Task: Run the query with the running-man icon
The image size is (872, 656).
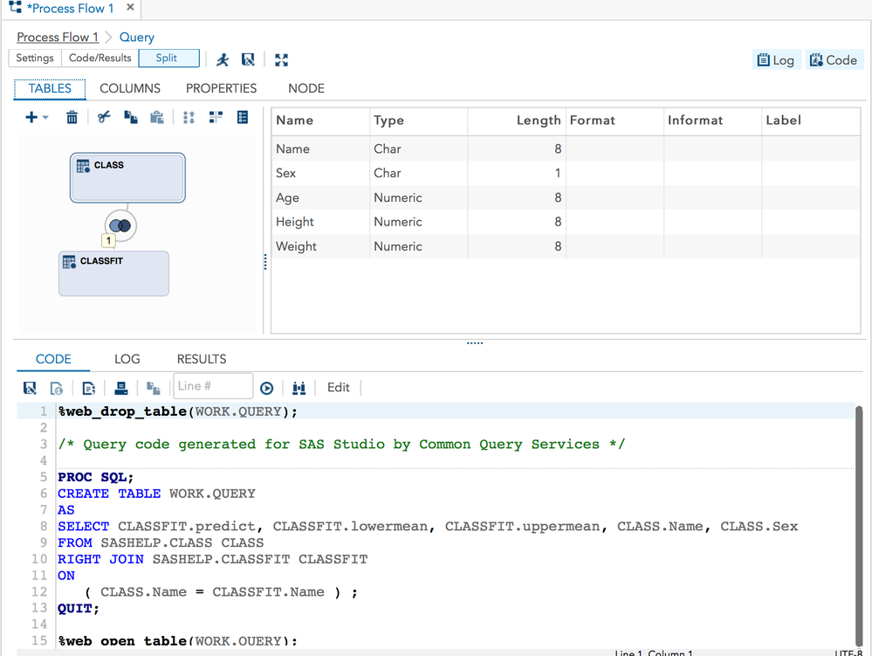Action: tap(223, 59)
